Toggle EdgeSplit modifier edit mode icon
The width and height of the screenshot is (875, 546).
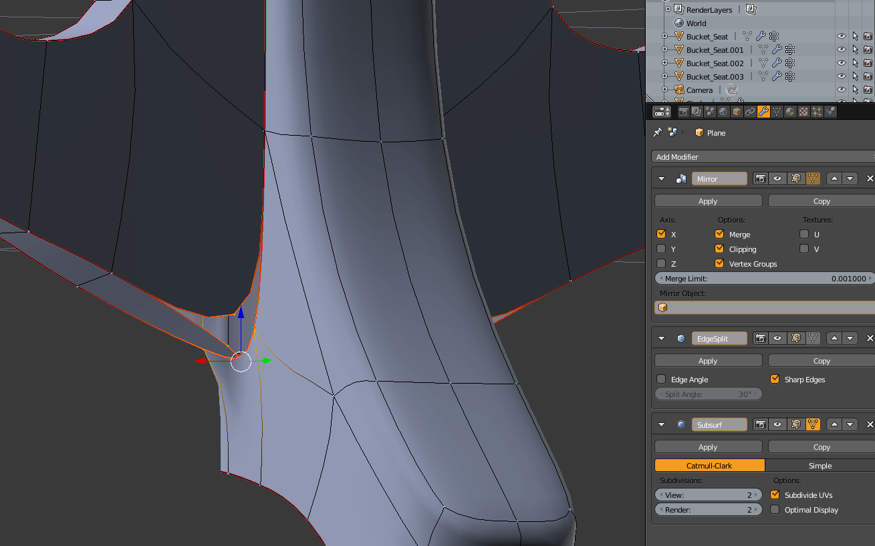[x=795, y=338]
